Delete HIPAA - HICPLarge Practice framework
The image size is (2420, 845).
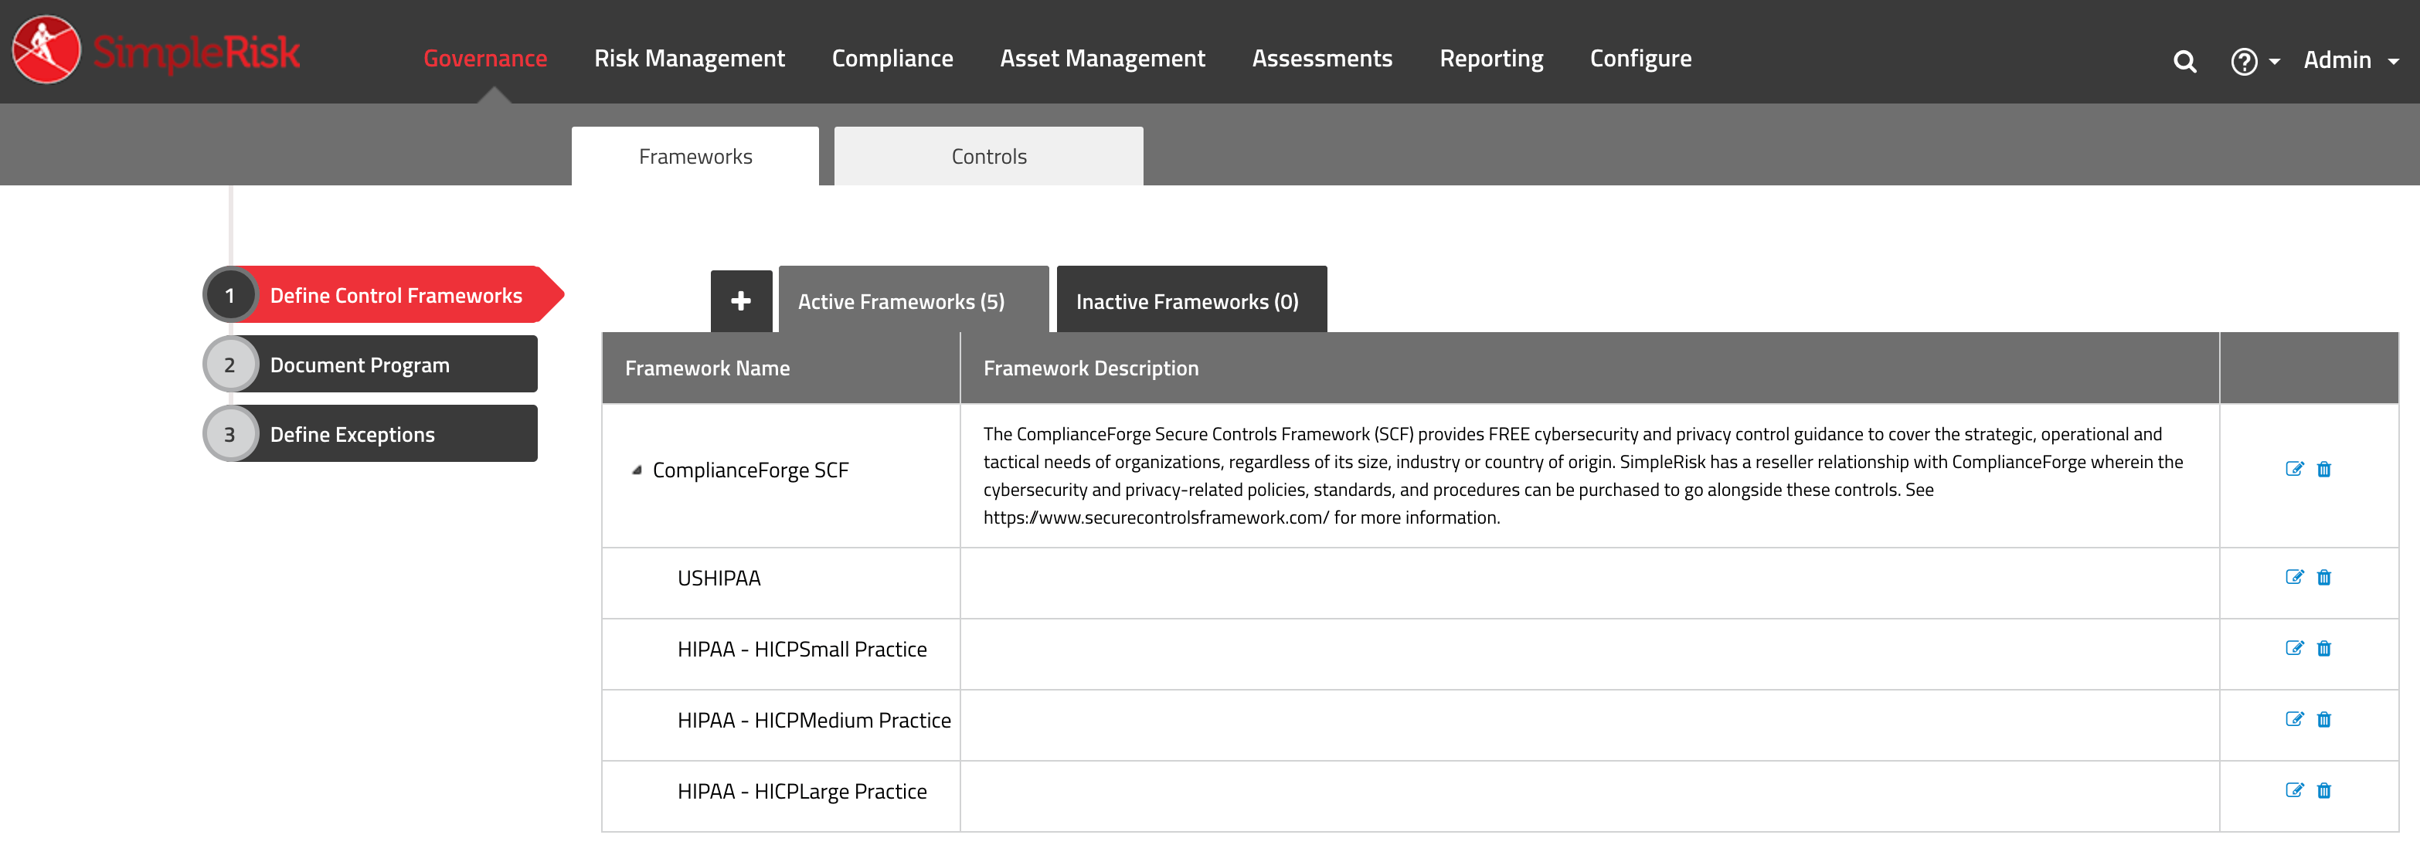point(2324,790)
